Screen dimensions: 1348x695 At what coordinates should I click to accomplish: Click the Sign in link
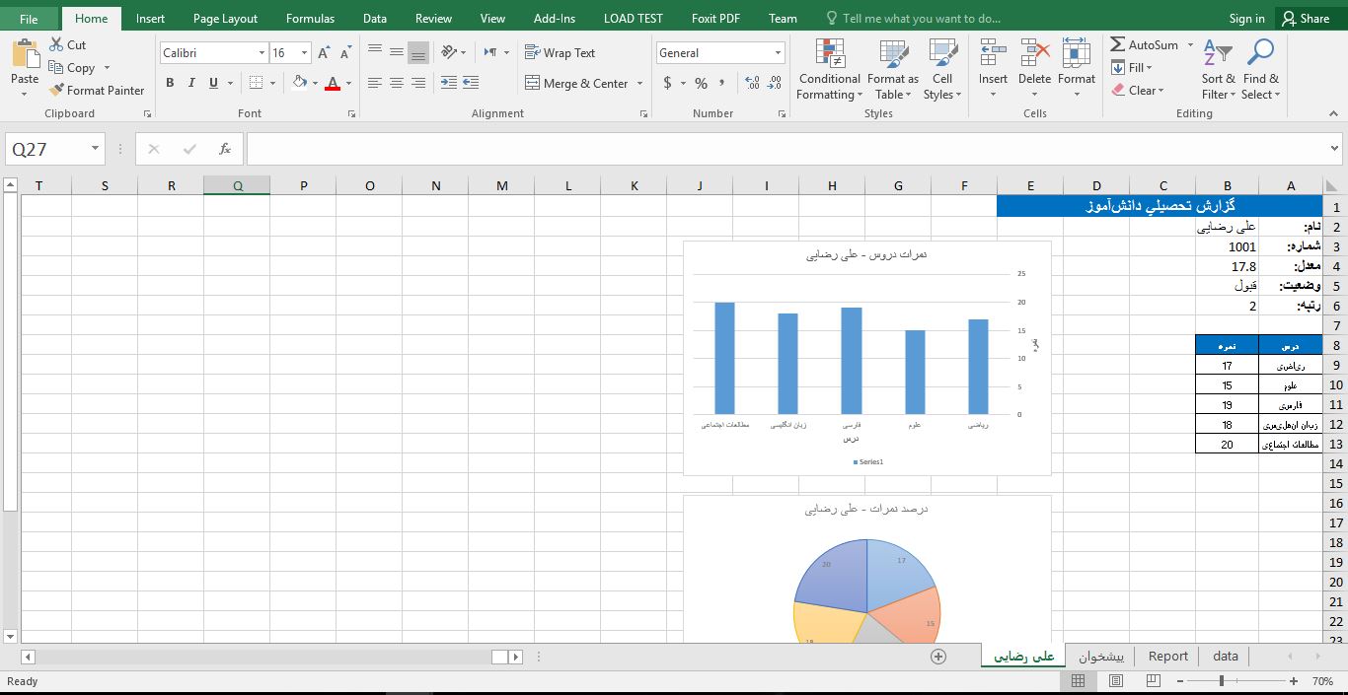pyautogui.click(x=1246, y=18)
